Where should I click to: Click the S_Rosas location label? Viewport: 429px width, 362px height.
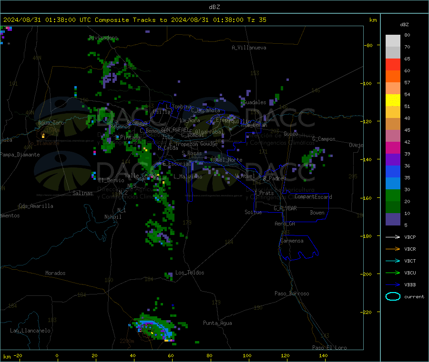(192, 153)
